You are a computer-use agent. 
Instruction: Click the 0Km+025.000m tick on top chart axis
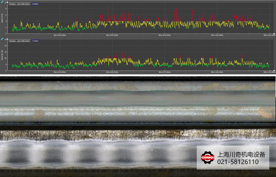(60, 35)
